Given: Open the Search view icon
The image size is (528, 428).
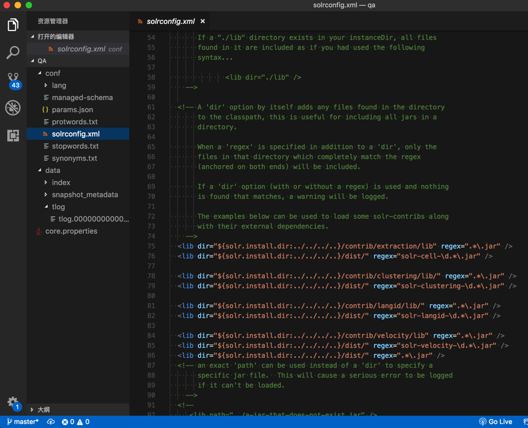Looking at the screenshot, I should click(x=13, y=52).
